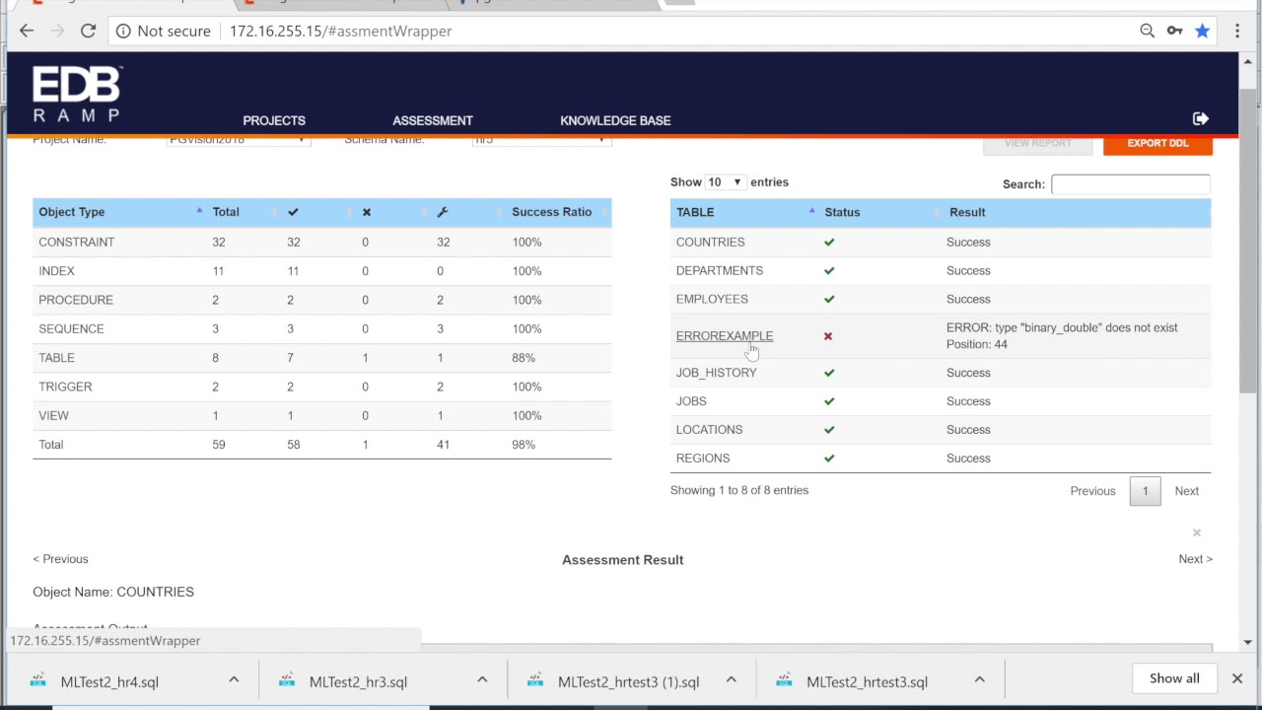Open the ASSESSMENT menu
The width and height of the screenshot is (1262, 710).
tap(433, 120)
